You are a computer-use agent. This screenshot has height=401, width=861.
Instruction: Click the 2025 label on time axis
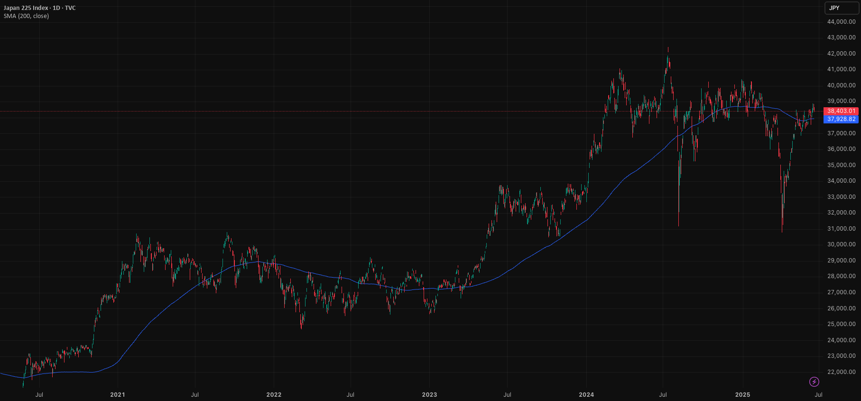coord(742,395)
